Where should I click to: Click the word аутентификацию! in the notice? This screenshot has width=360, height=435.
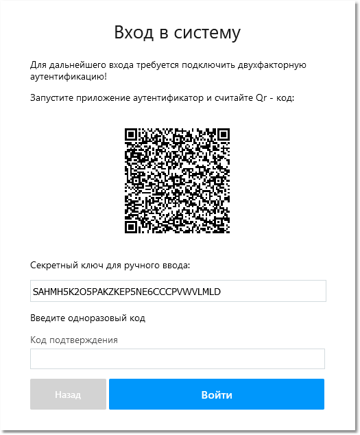[68, 76]
